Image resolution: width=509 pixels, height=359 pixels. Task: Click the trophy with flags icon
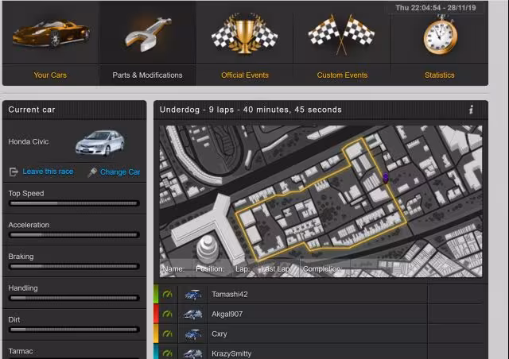[x=244, y=33]
